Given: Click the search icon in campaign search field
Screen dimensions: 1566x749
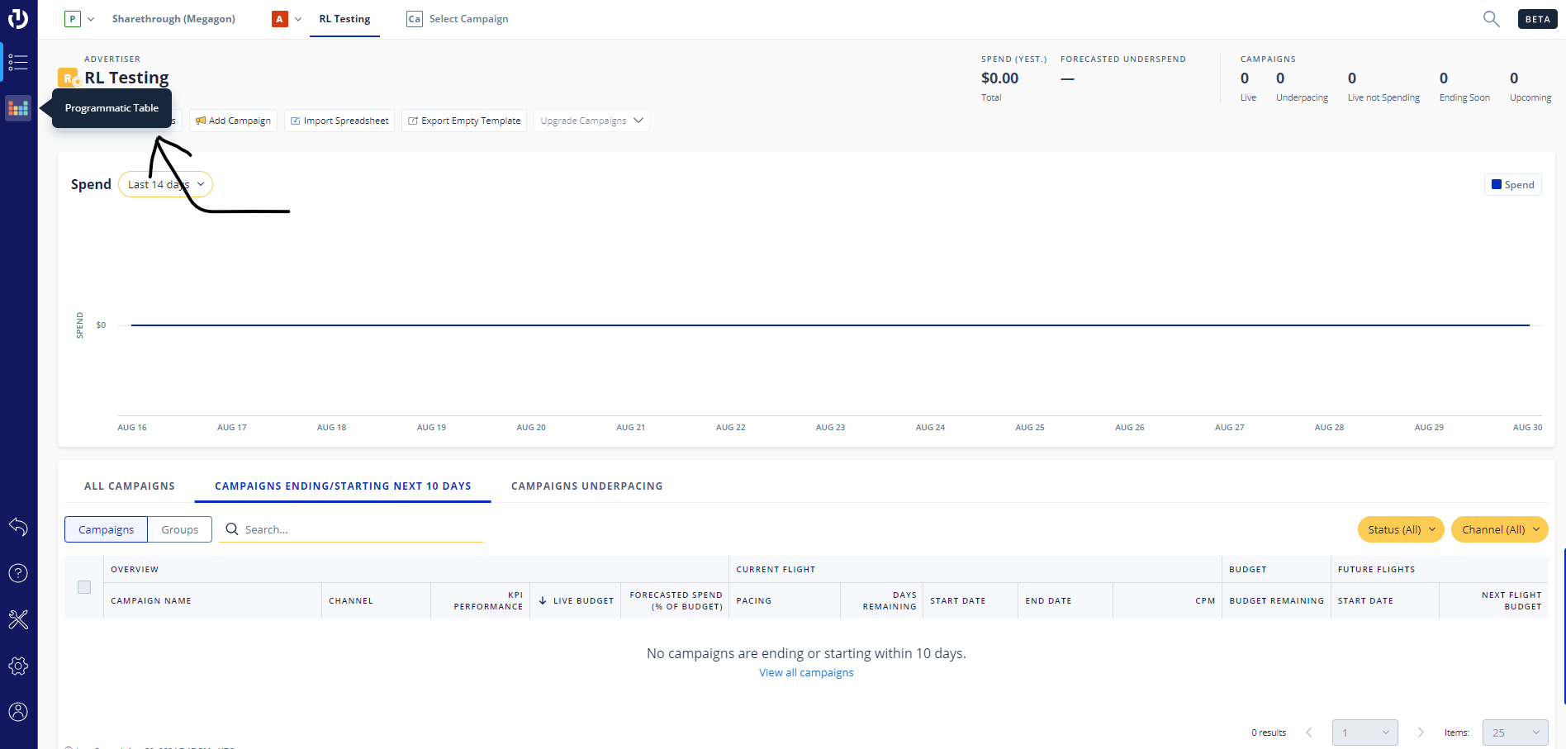Looking at the screenshot, I should [232, 529].
